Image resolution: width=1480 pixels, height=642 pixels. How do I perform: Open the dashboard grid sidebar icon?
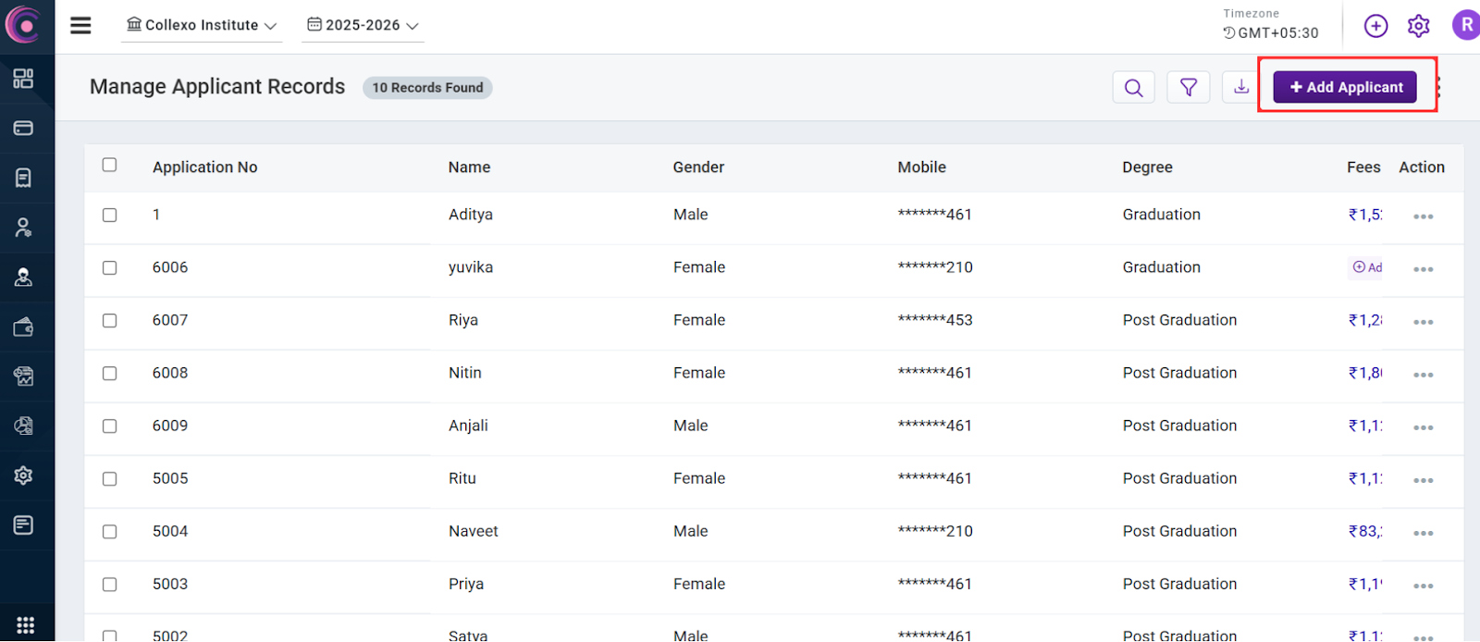coord(23,79)
